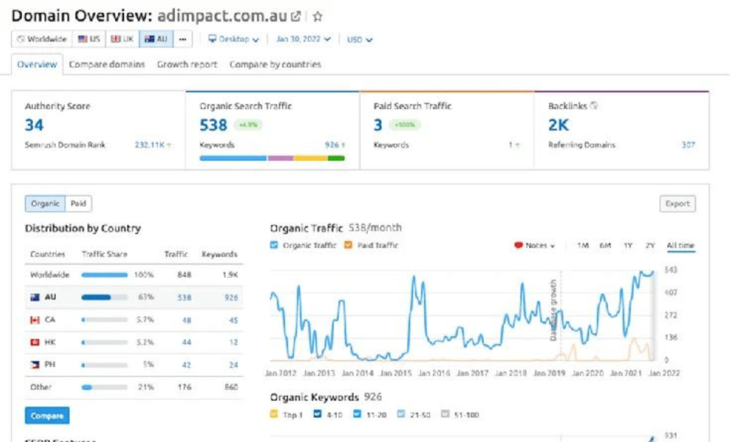
Task: Click the organic keywords distribution color bar
Action: (271, 158)
